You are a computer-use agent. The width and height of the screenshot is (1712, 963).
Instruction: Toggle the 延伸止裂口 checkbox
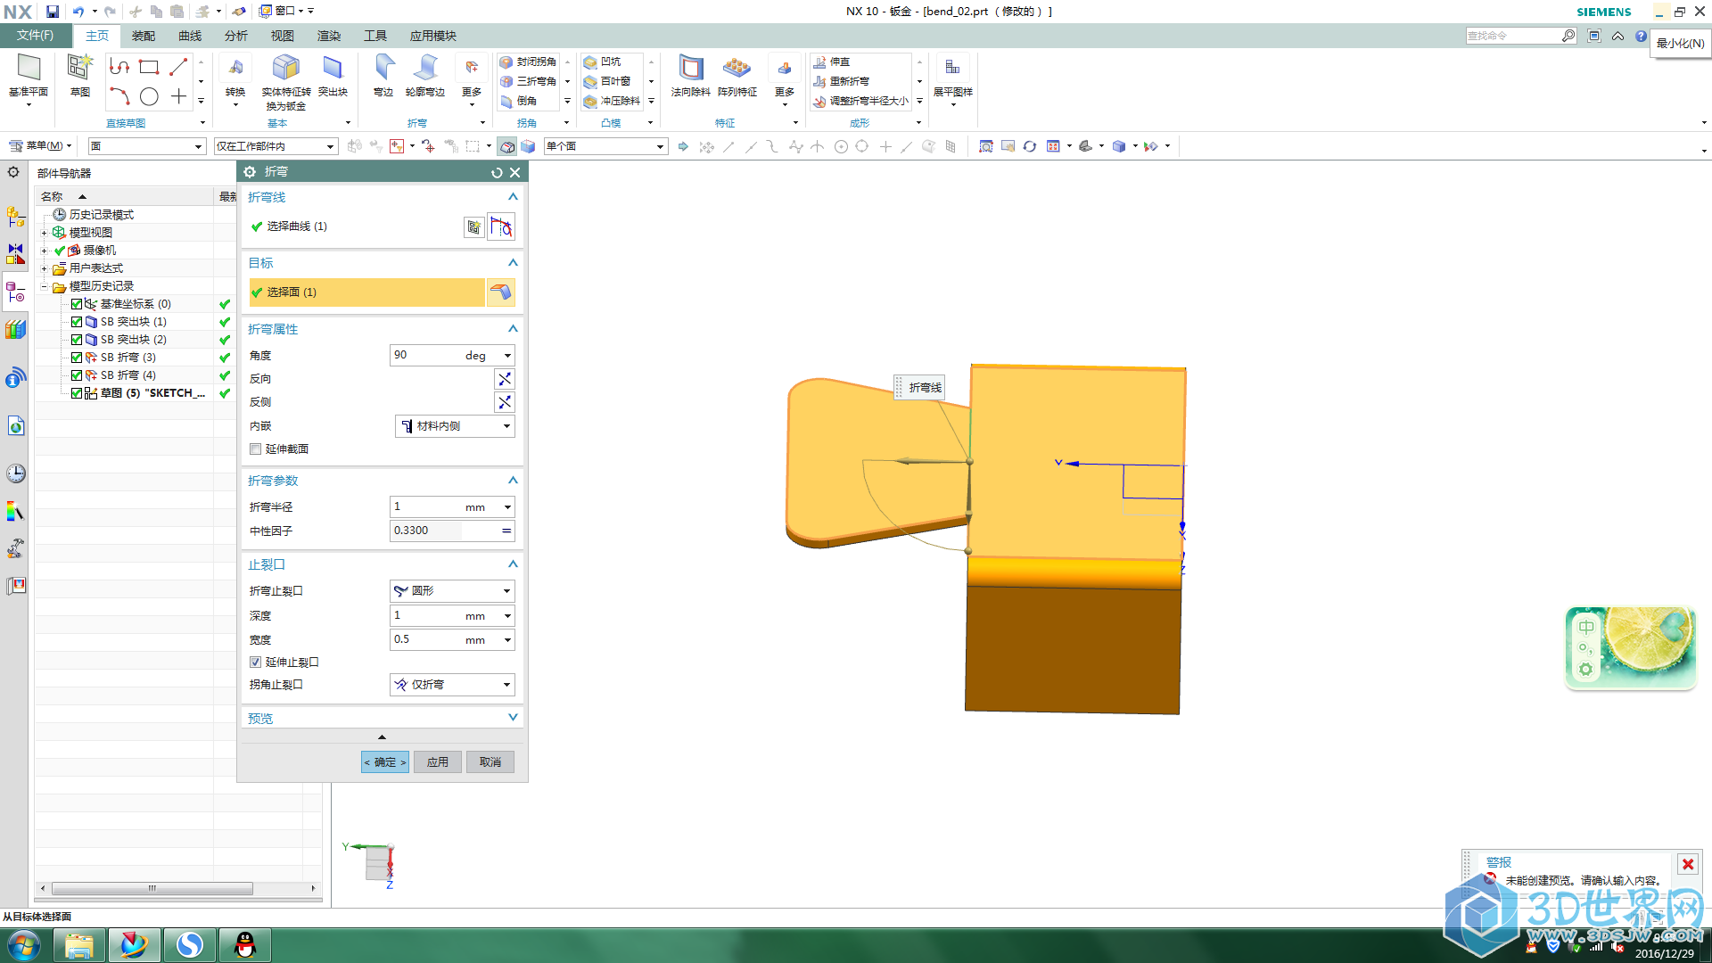255,663
